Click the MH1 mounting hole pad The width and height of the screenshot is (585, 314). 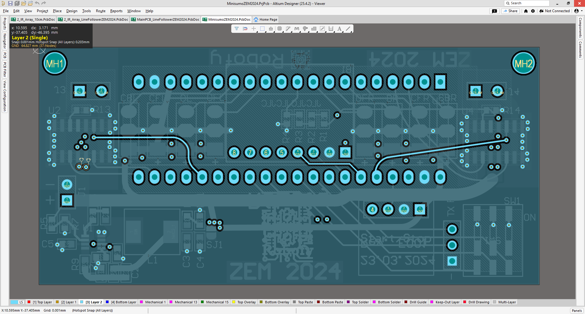point(55,63)
